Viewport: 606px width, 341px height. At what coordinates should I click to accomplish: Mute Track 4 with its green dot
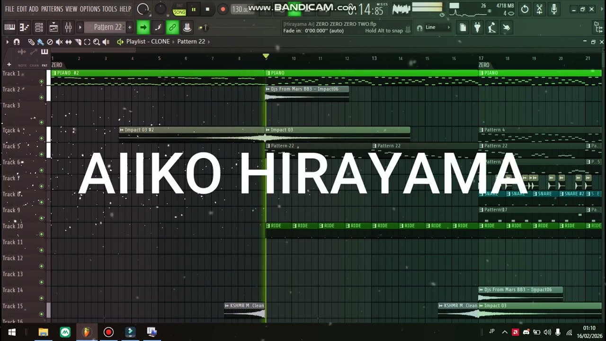tap(42, 138)
